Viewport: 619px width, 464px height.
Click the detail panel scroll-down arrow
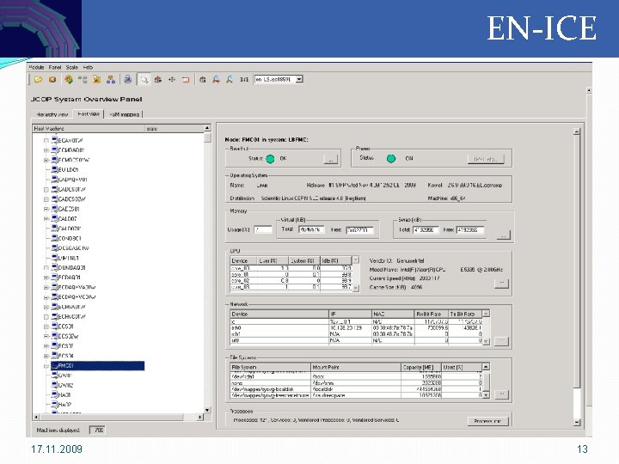pos(577,422)
